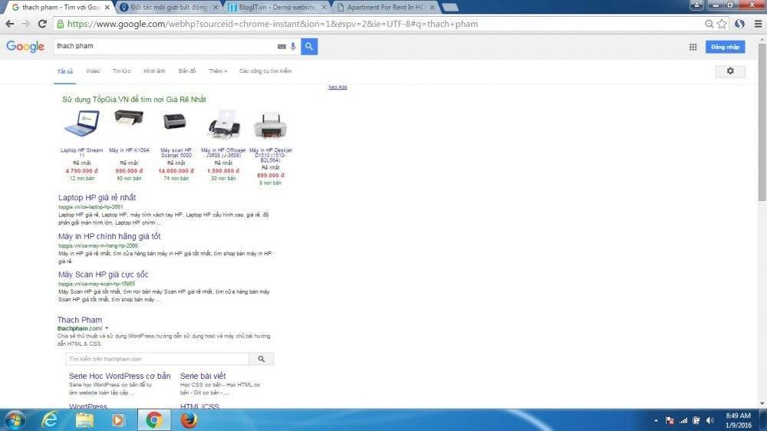Open Windows Media Player from taskbar
The height and width of the screenshot is (431, 767).
pos(118,420)
